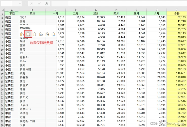The height and width of the screenshot is (127, 187).
Task: Click the first Paste icon in paste options
Action: (x=22, y=34)
